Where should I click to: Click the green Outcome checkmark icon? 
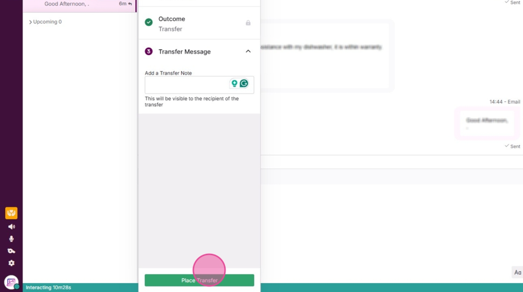149,22
